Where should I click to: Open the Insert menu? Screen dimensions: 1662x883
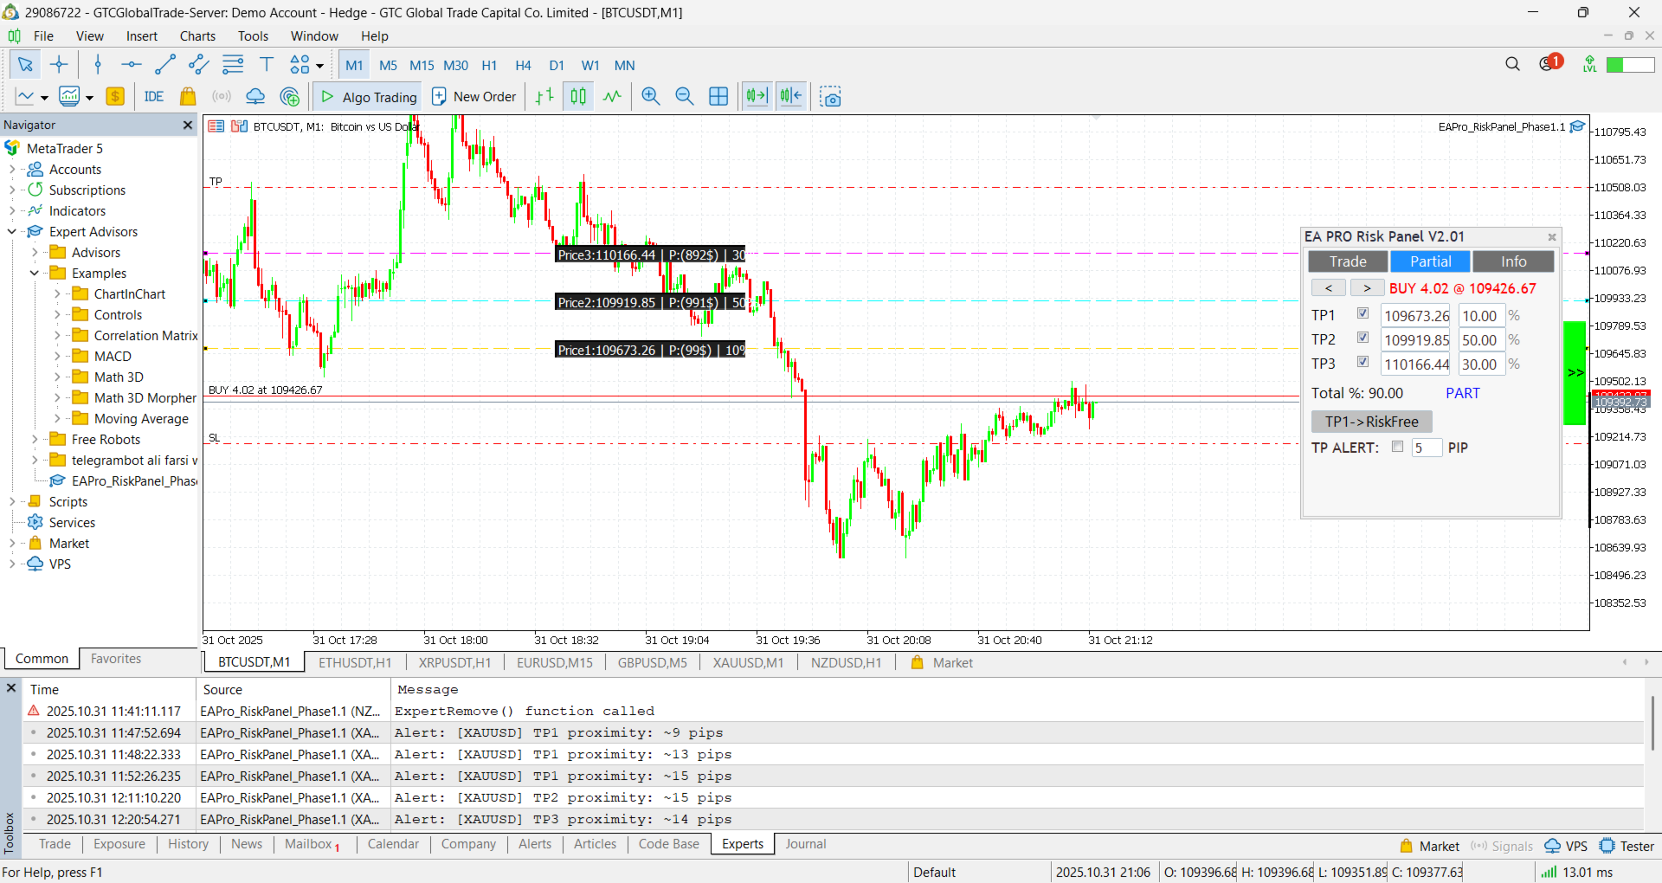pos(142,36)
